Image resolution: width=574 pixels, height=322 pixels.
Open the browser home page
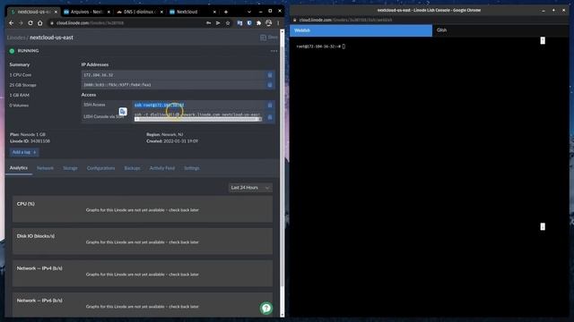[x=39, y=23]
